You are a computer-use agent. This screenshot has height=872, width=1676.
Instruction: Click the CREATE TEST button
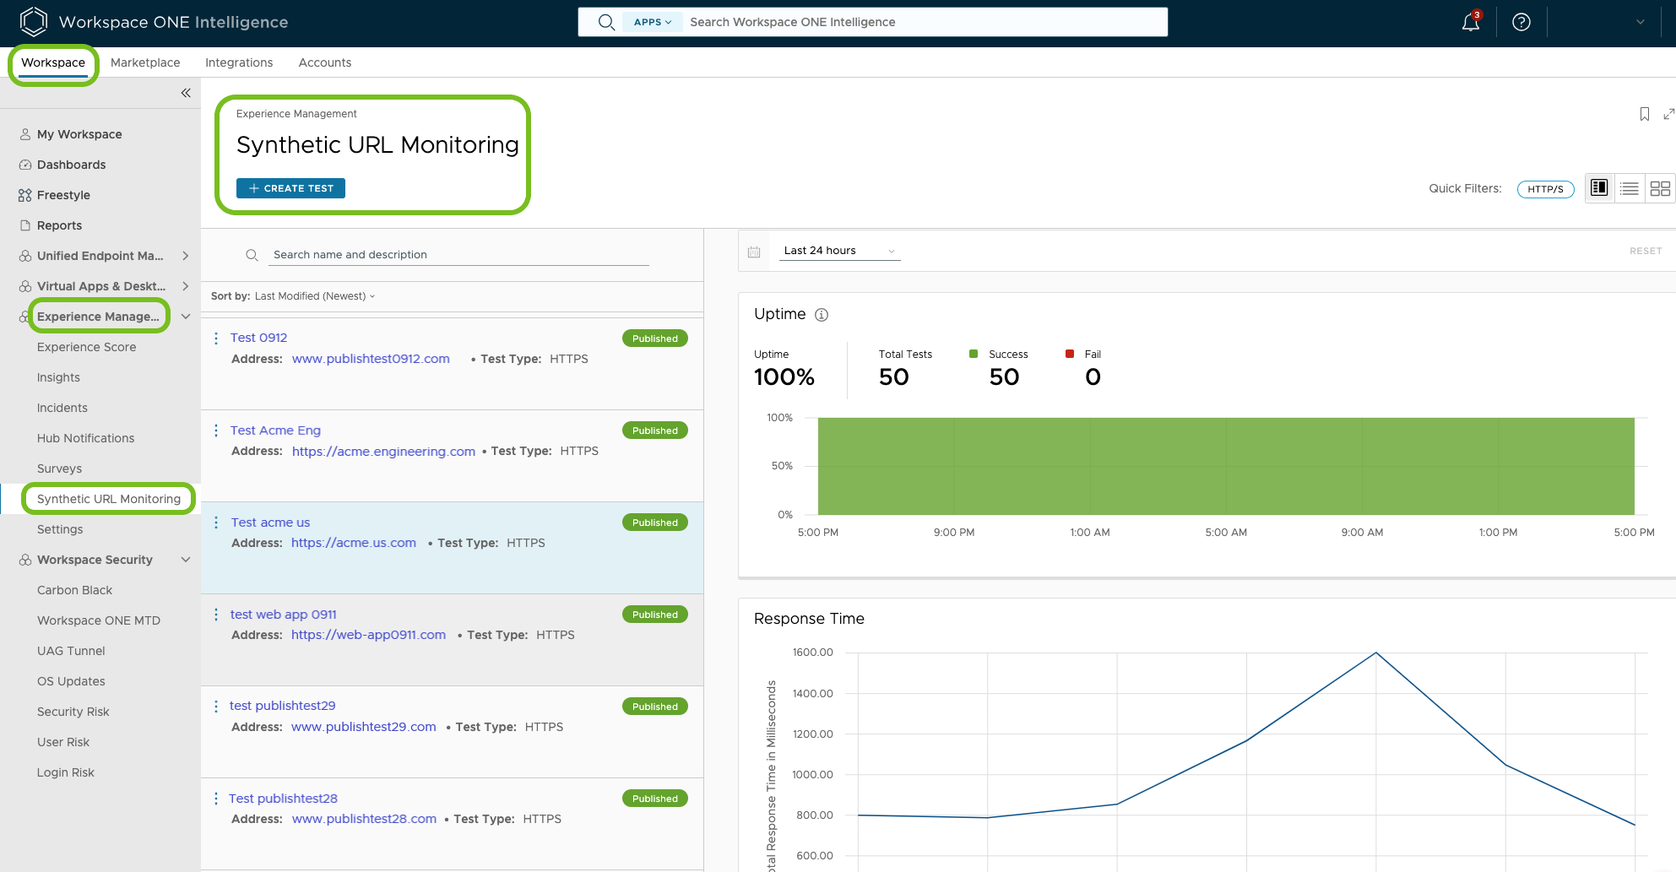[x=290, y=188]
